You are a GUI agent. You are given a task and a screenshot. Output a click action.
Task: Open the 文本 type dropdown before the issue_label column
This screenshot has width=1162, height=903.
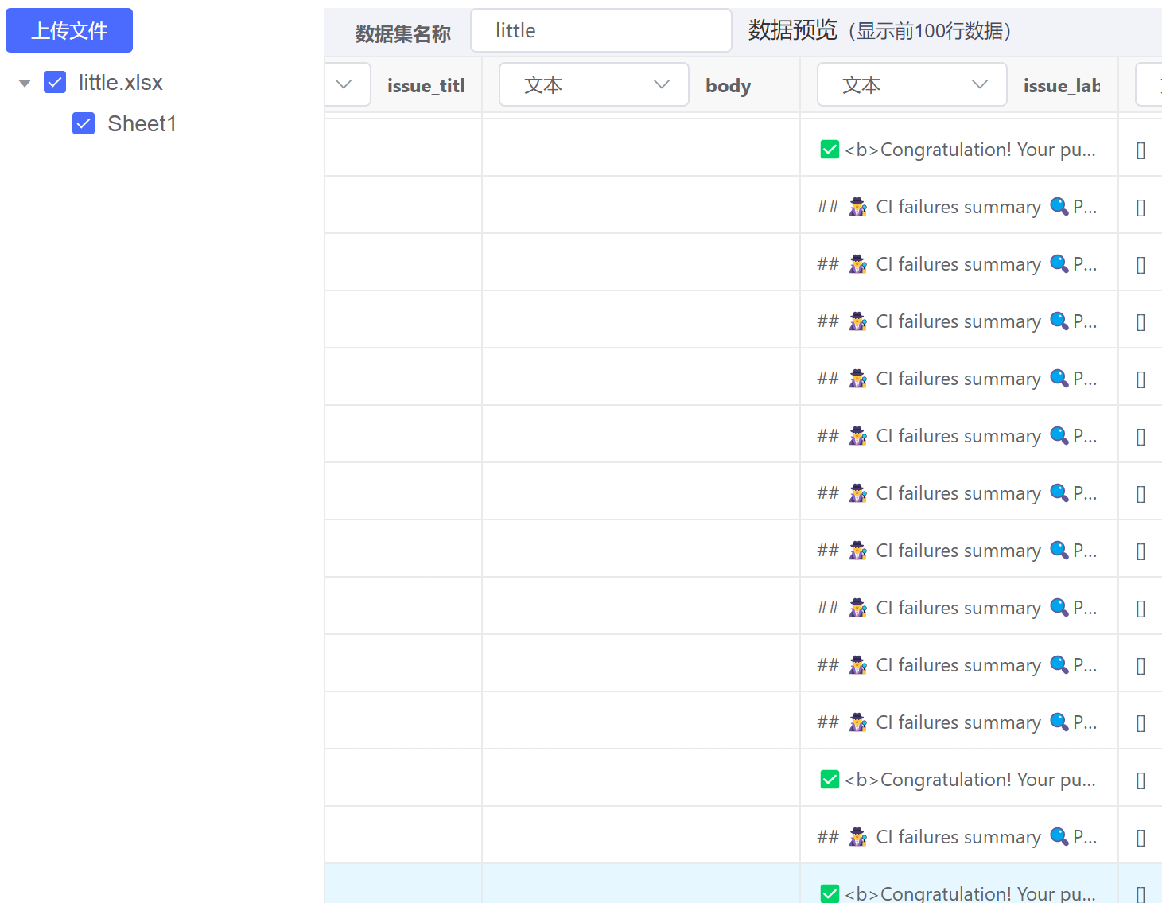point(911,84)
